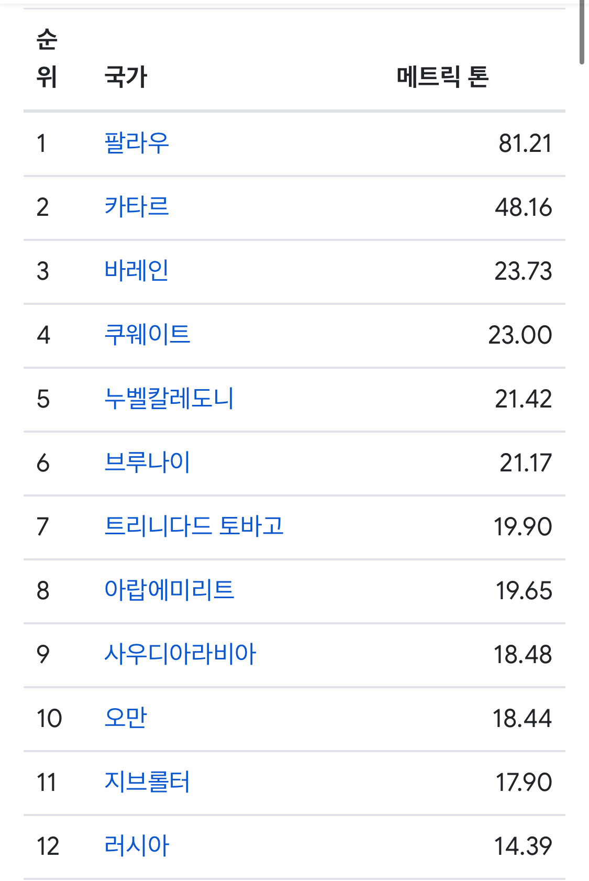Click the 순위 column header
This screenshot has height=881, width=589.
coord(47,58)
